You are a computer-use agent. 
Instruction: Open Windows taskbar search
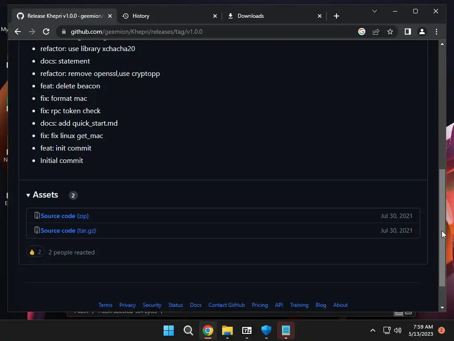188,330
